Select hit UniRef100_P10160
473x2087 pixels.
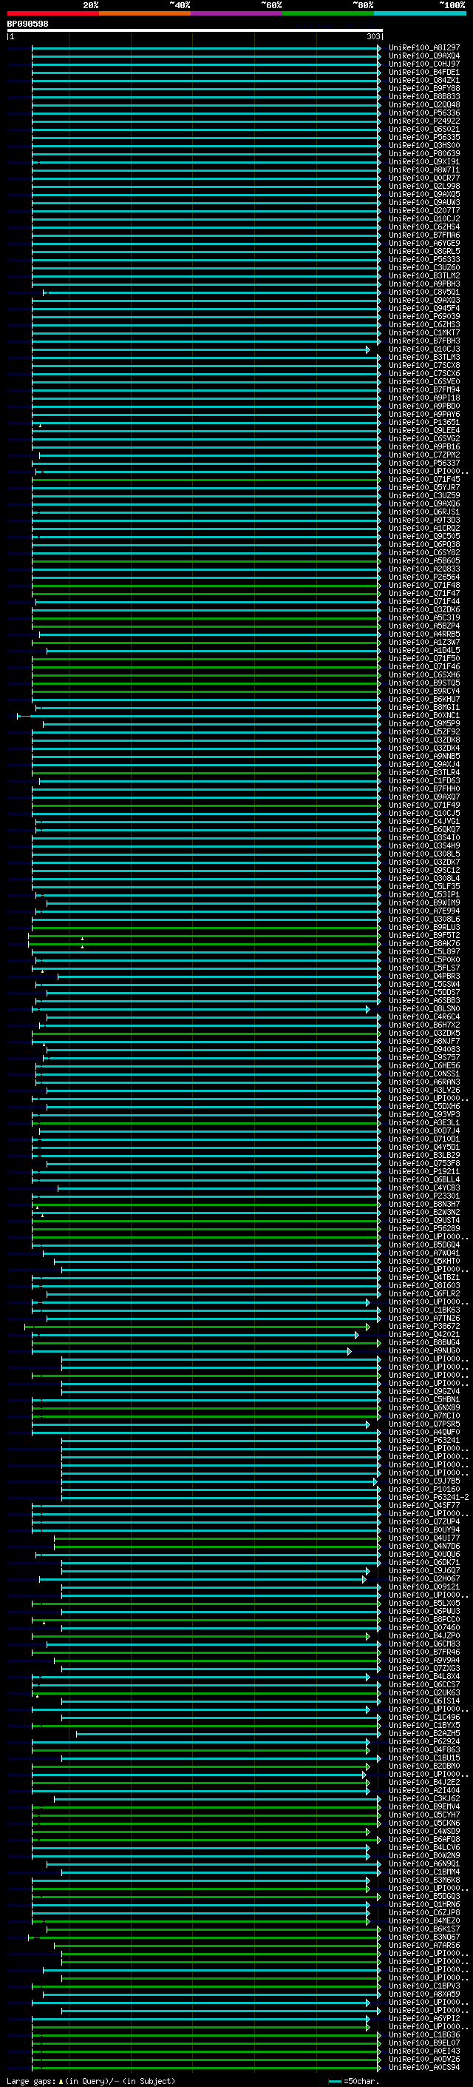423,1489
